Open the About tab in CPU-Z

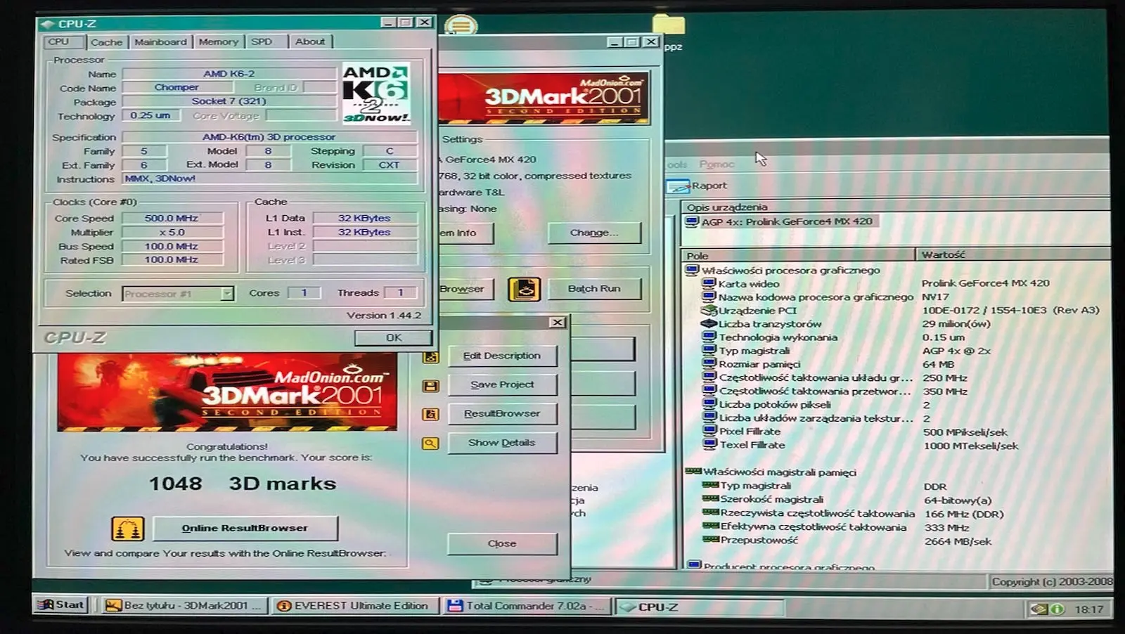(x=310, y=42)
